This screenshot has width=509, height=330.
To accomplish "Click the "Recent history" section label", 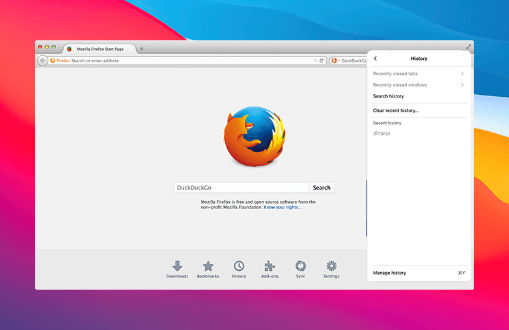I will click(387, 123).
